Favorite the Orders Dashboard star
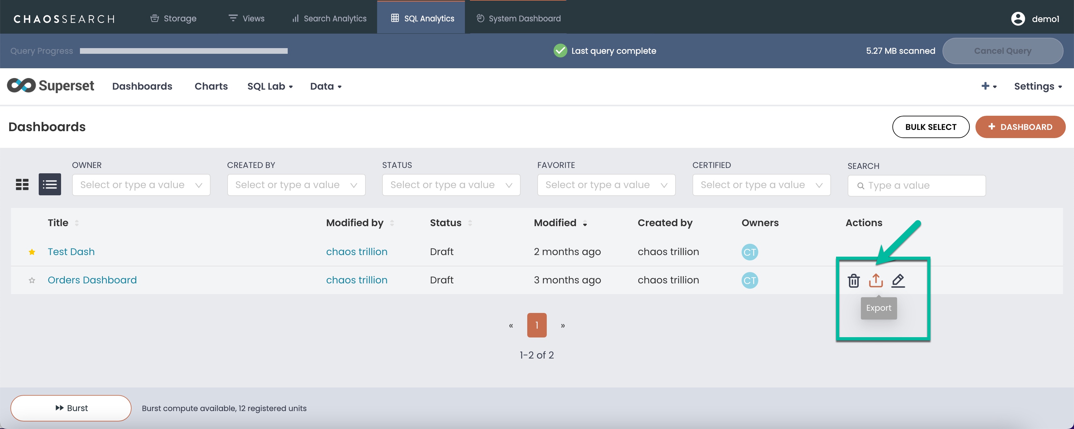The width and height of the screenshot is (1074, 429). 32,280
